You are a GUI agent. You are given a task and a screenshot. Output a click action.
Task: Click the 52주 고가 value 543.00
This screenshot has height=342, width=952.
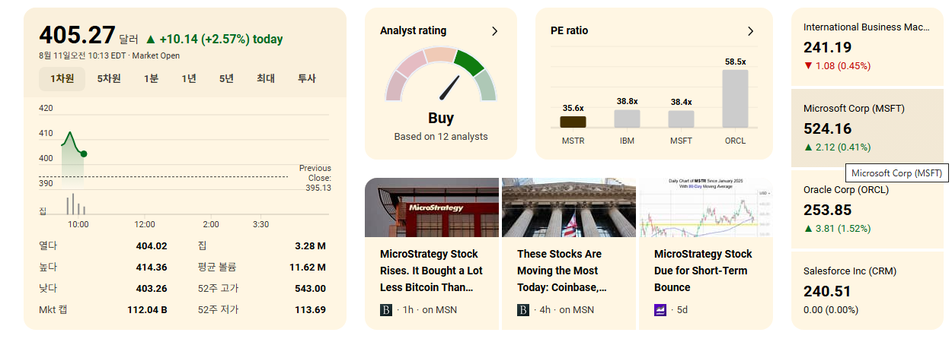[310, 289]
